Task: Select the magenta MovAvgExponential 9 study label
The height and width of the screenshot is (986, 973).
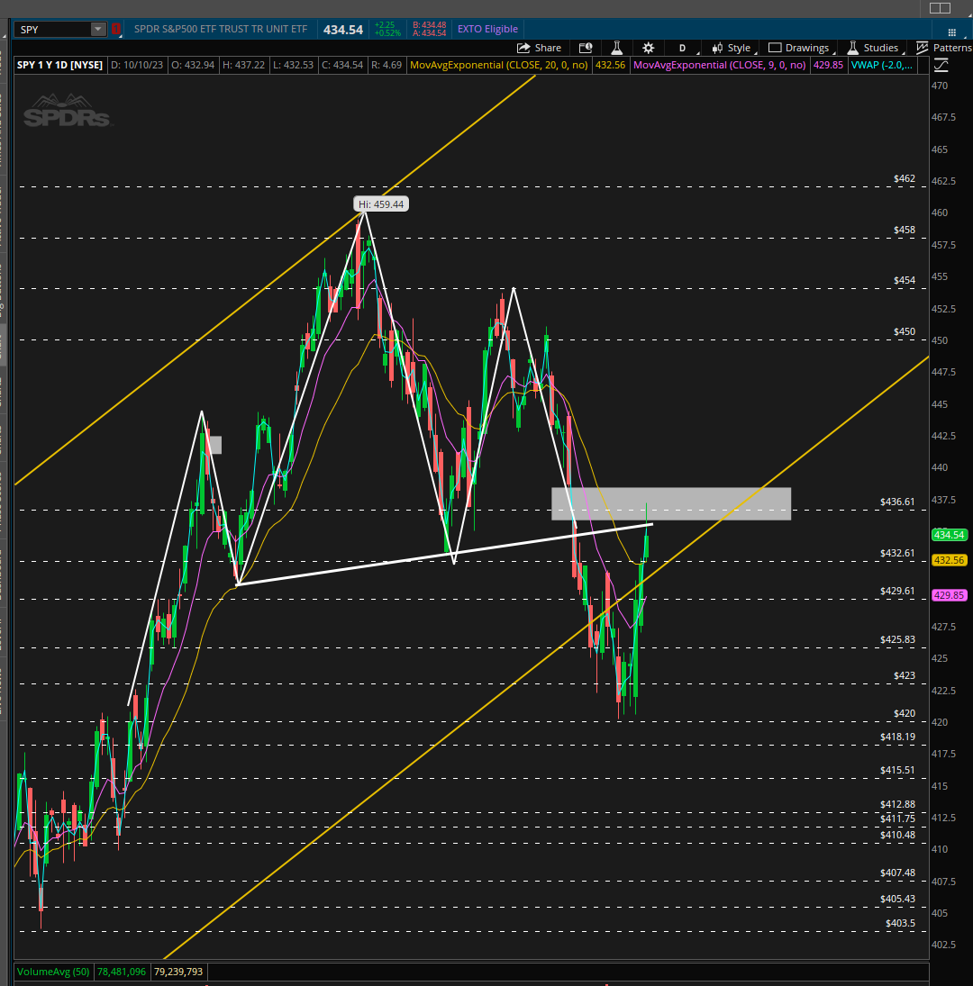Action: click(720, 65)
